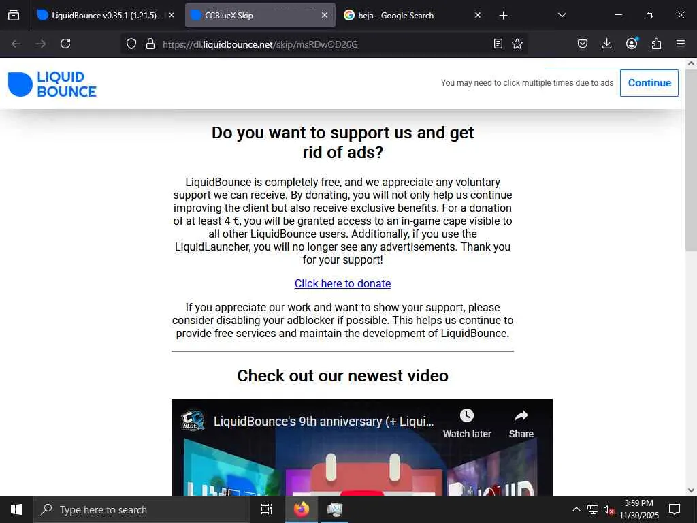
Task: Click the page vertical scrollbar thumb
Action: click(691, 161)
